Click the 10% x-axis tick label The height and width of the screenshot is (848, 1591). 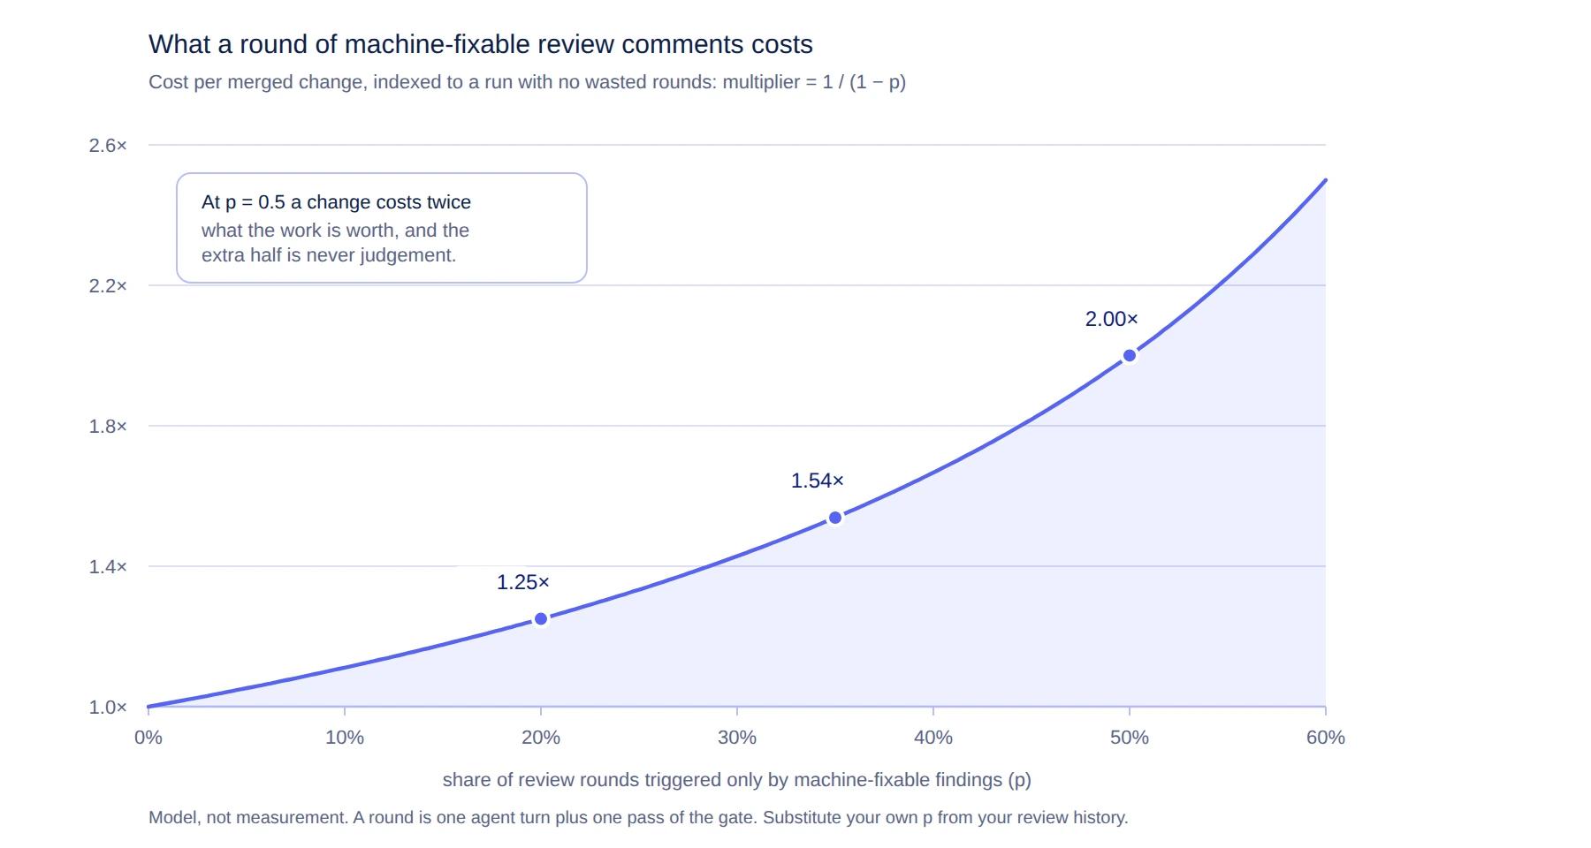point(345,738)
